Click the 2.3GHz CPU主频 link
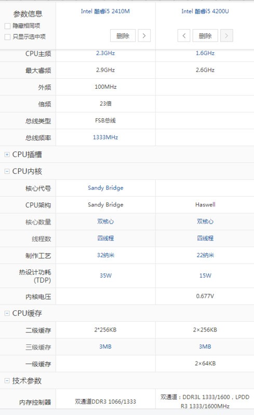The width and height of the screenshot is (254, 415). [105, 53]
